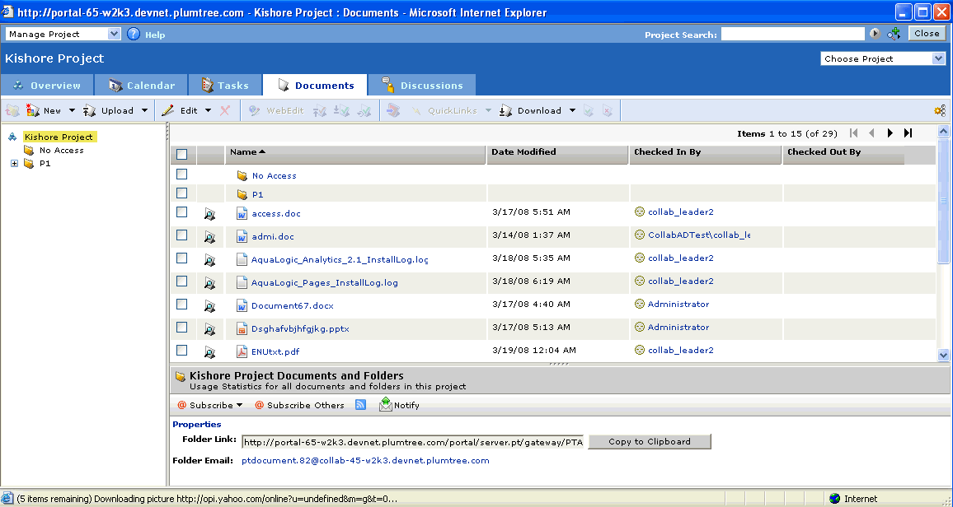
Task: Click the document list scroll down arrow
Action: point(943,356)
